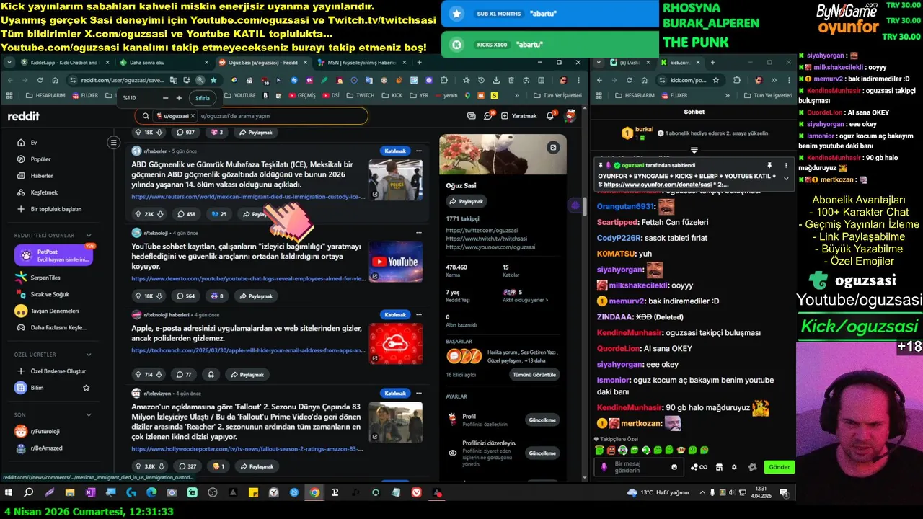
Task: Reload the Reddit browser page
Action: click(40, 80)
